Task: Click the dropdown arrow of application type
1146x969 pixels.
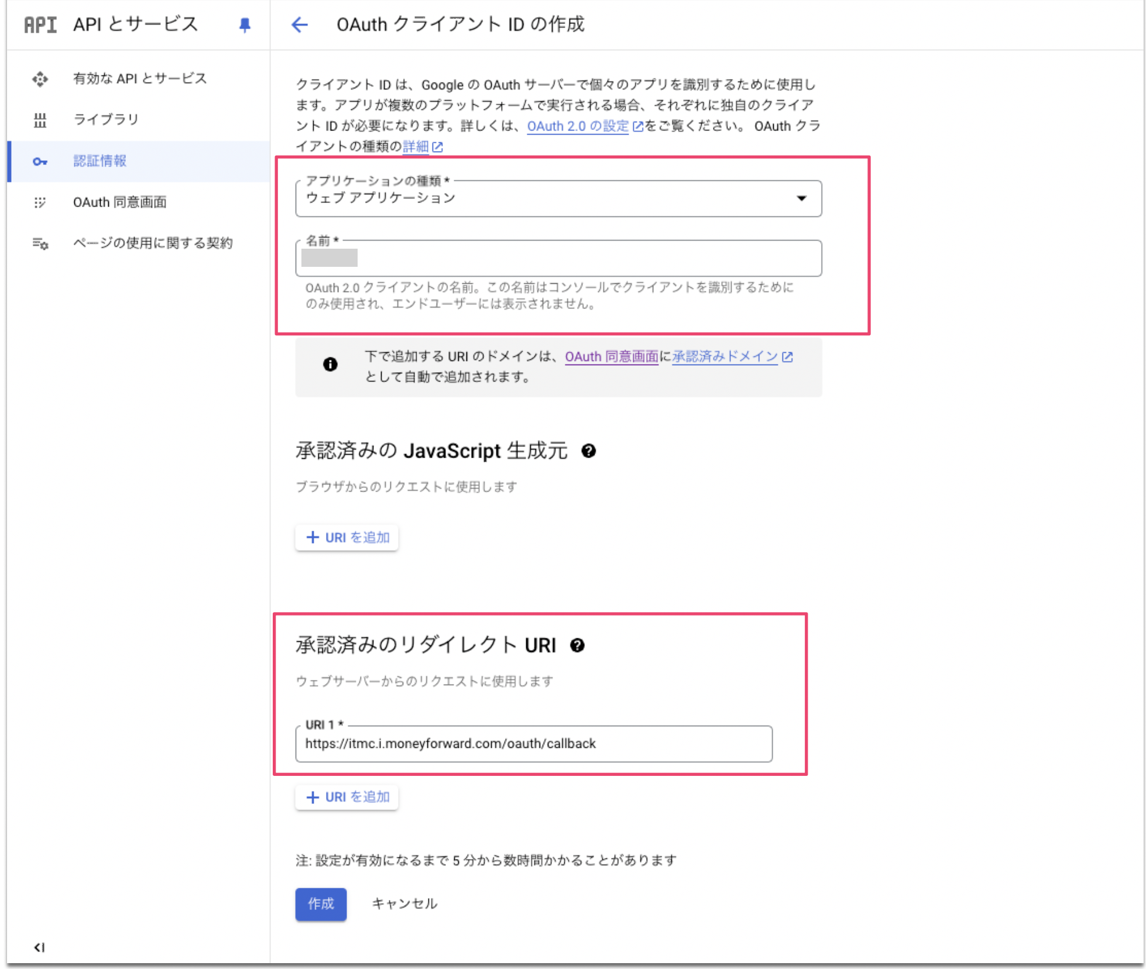Action: (x=802, y=198)
